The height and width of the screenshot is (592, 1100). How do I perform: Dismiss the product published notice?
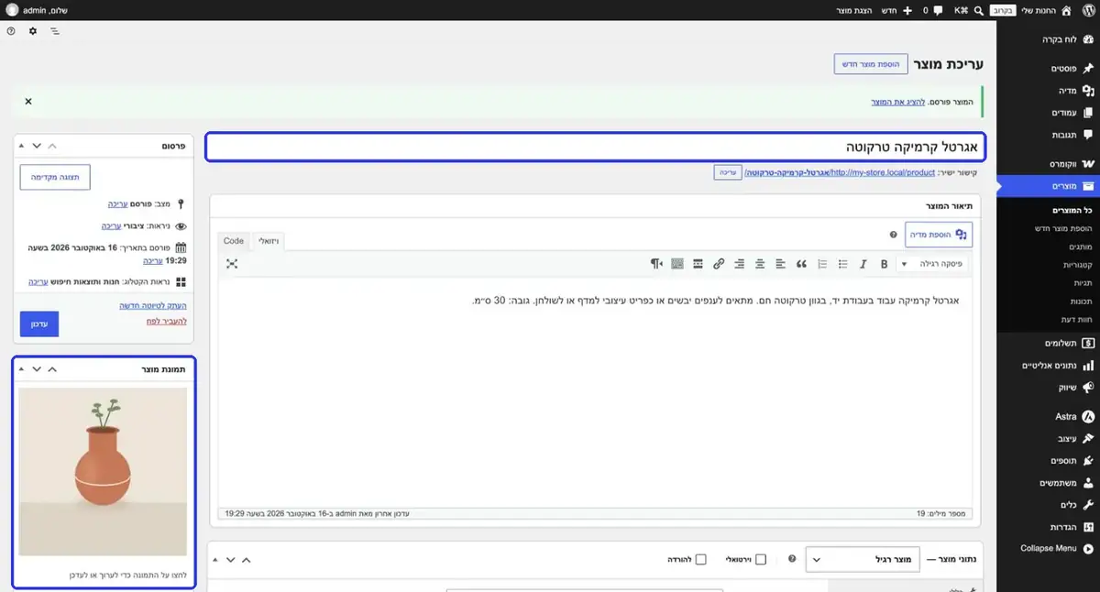(28, 101)
